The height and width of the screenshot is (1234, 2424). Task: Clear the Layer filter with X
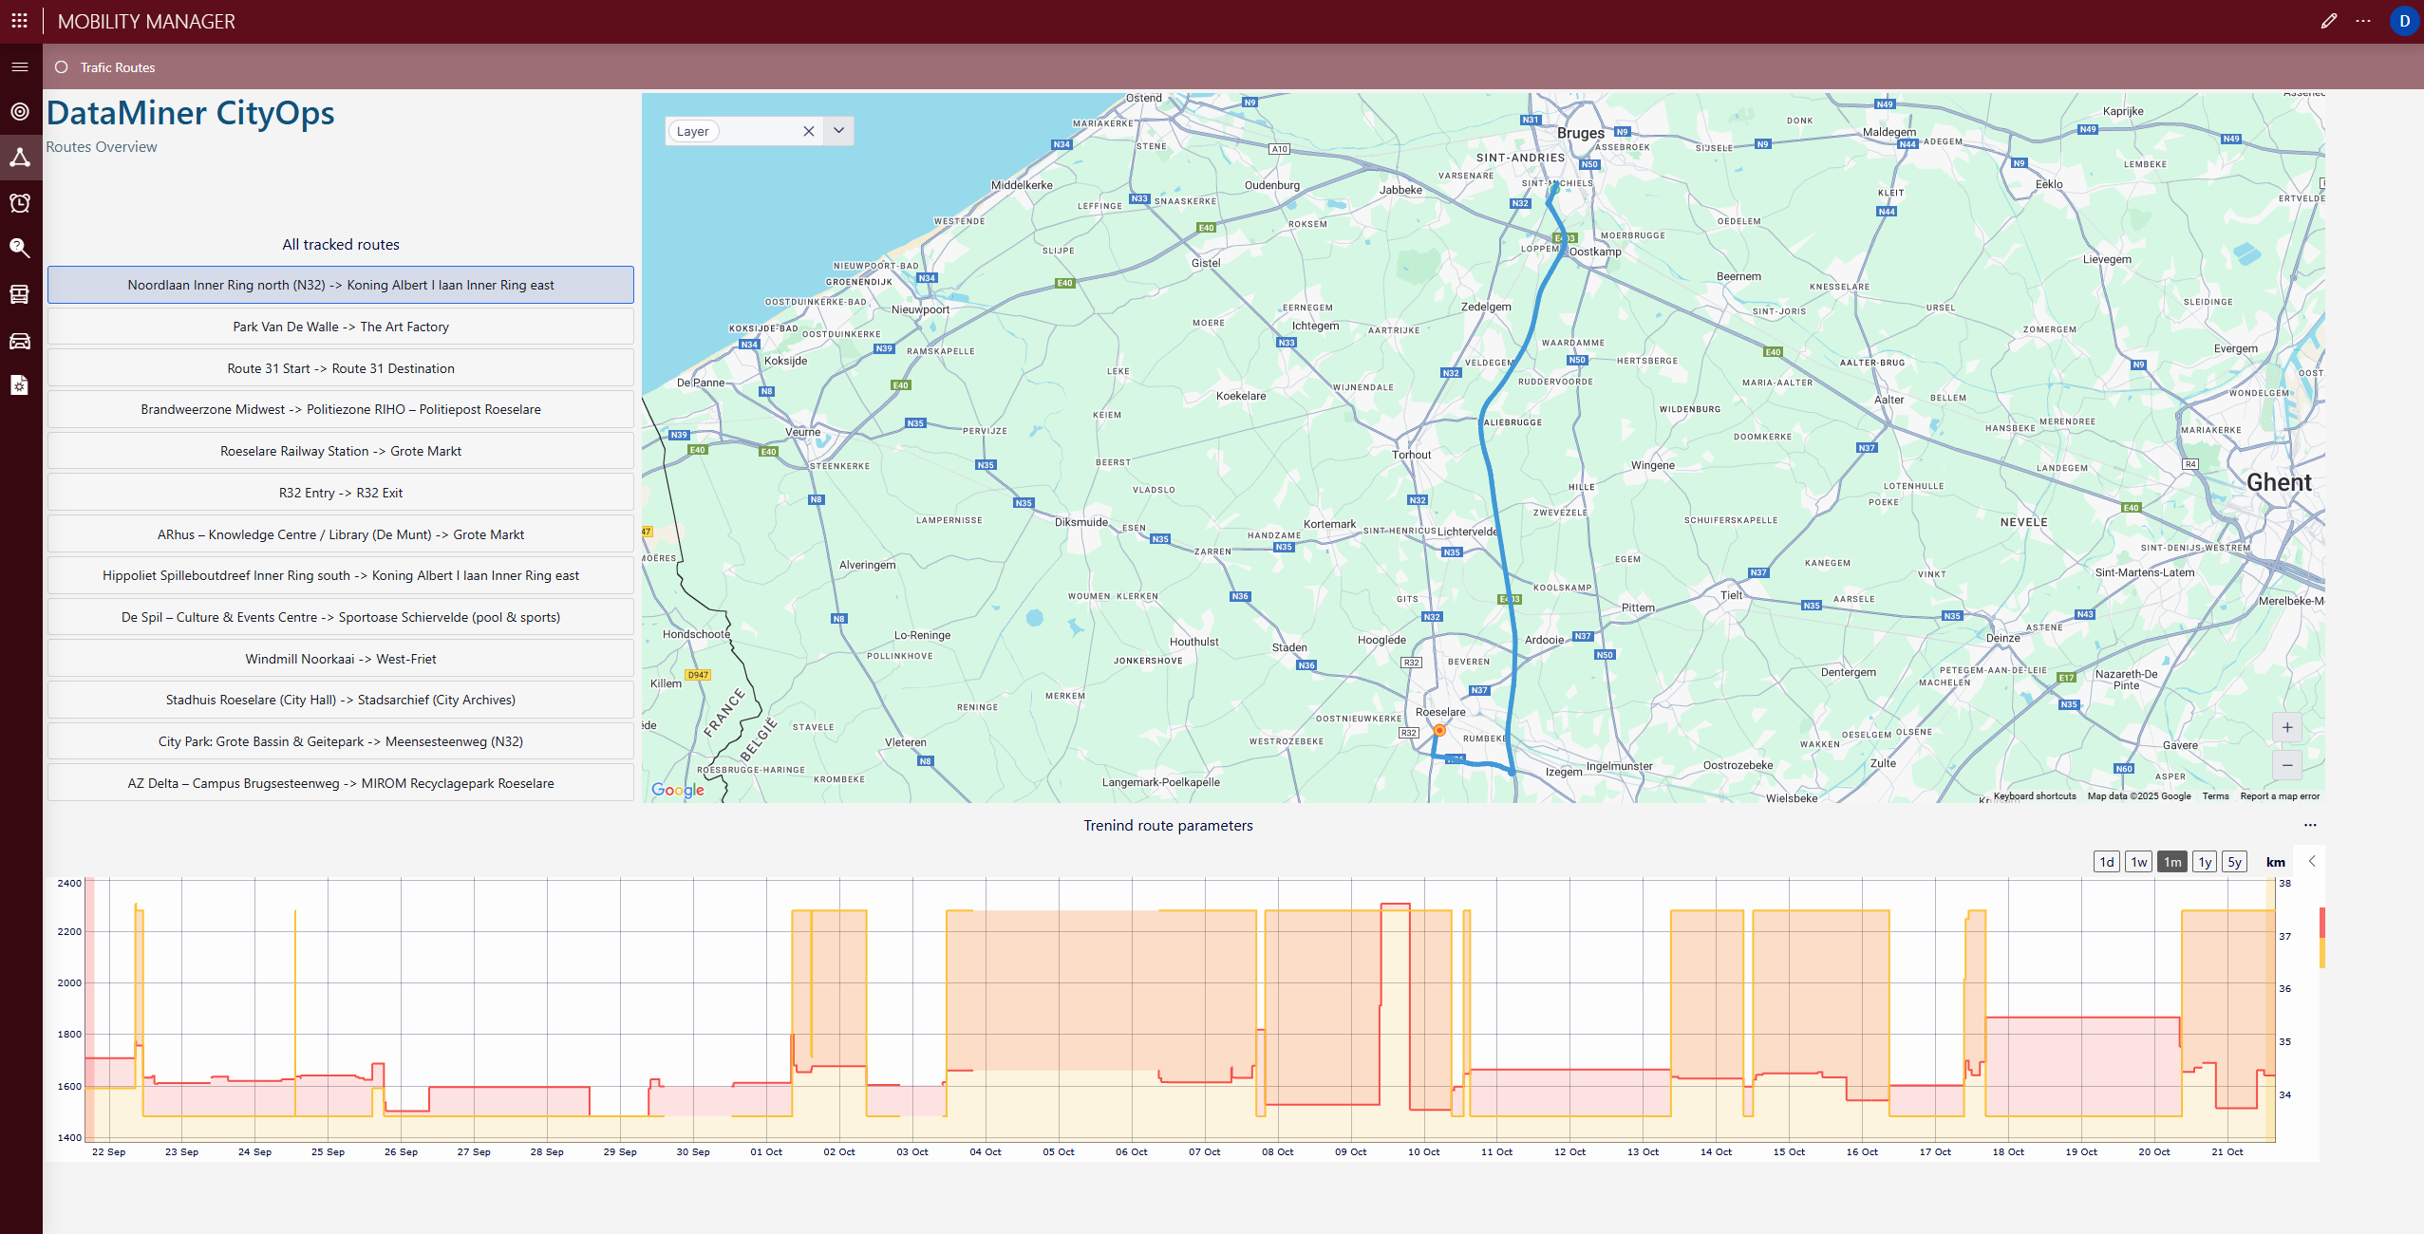pos(808,131)
